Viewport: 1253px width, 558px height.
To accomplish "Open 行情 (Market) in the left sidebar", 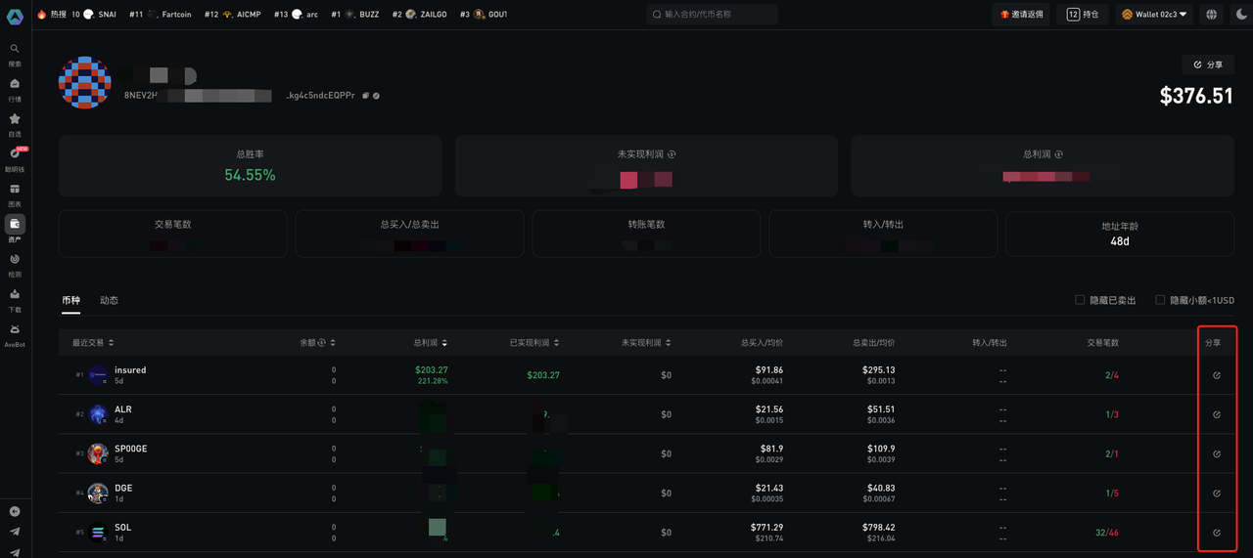I will [x=15, y=87].
